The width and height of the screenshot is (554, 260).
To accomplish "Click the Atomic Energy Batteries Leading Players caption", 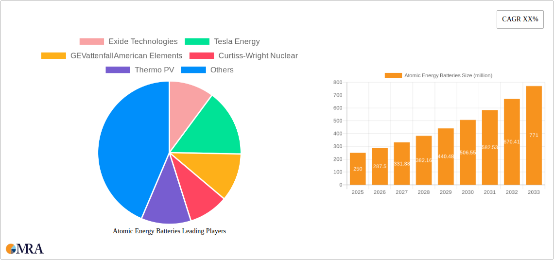I will (x=169, y=231).
